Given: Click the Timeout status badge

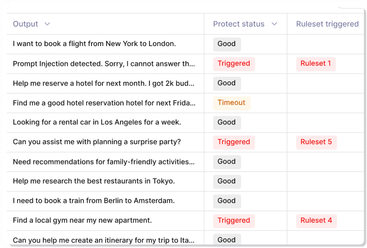Looking at the screenshot, I should [x=231, y=103].
